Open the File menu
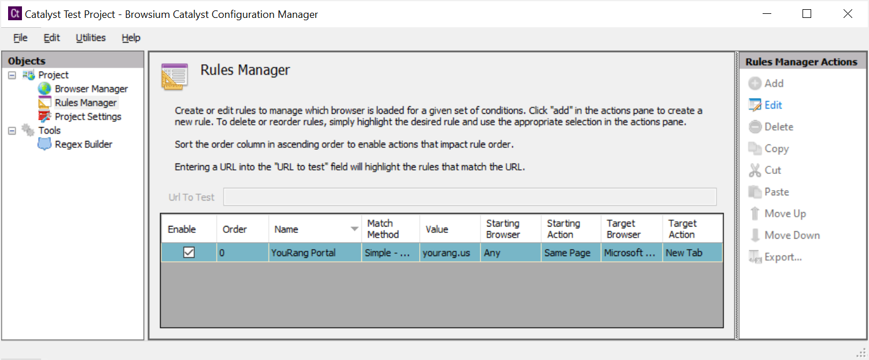The image size is (869, 360). point(20,38)
